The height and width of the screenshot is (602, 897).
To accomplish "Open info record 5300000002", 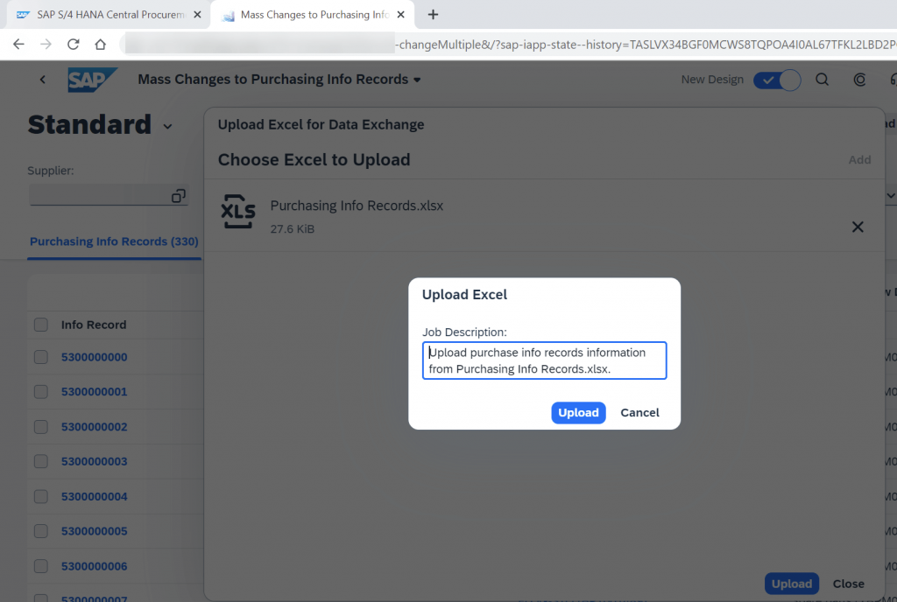I will coord(95,427).
